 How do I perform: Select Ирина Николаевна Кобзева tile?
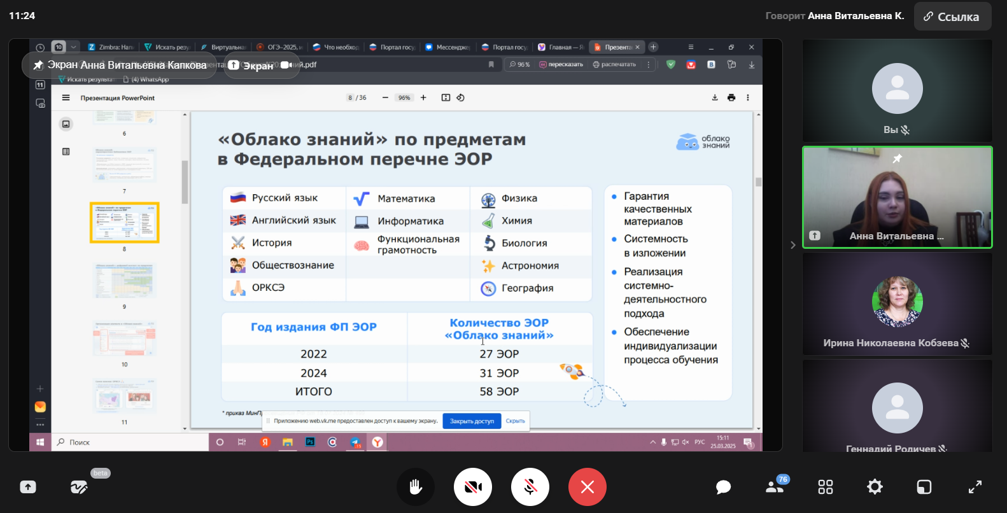[x=897, y=304]
